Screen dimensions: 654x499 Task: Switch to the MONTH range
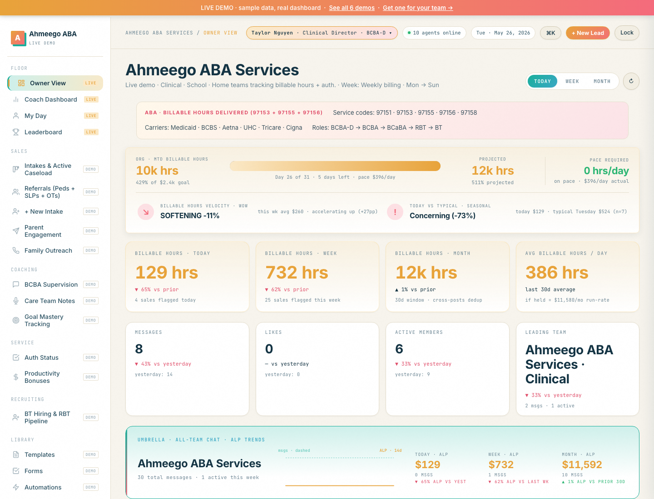[x=602, y=81]
